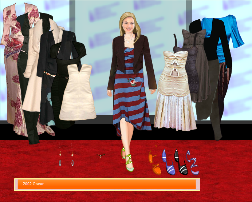The height and width of the screenshot is (202, 252).
Task: Select the polka dot strappy heels
Action: 193,163
